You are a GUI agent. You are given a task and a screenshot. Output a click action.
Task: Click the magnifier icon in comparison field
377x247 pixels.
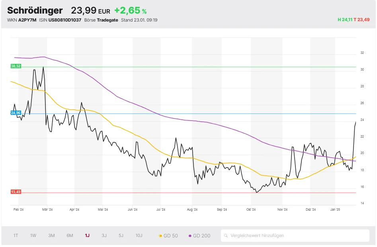226,236
